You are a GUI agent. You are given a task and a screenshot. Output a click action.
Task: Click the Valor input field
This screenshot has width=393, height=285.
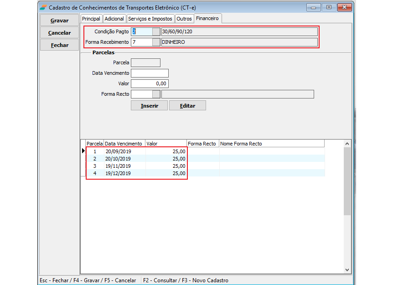coord(150,83)
